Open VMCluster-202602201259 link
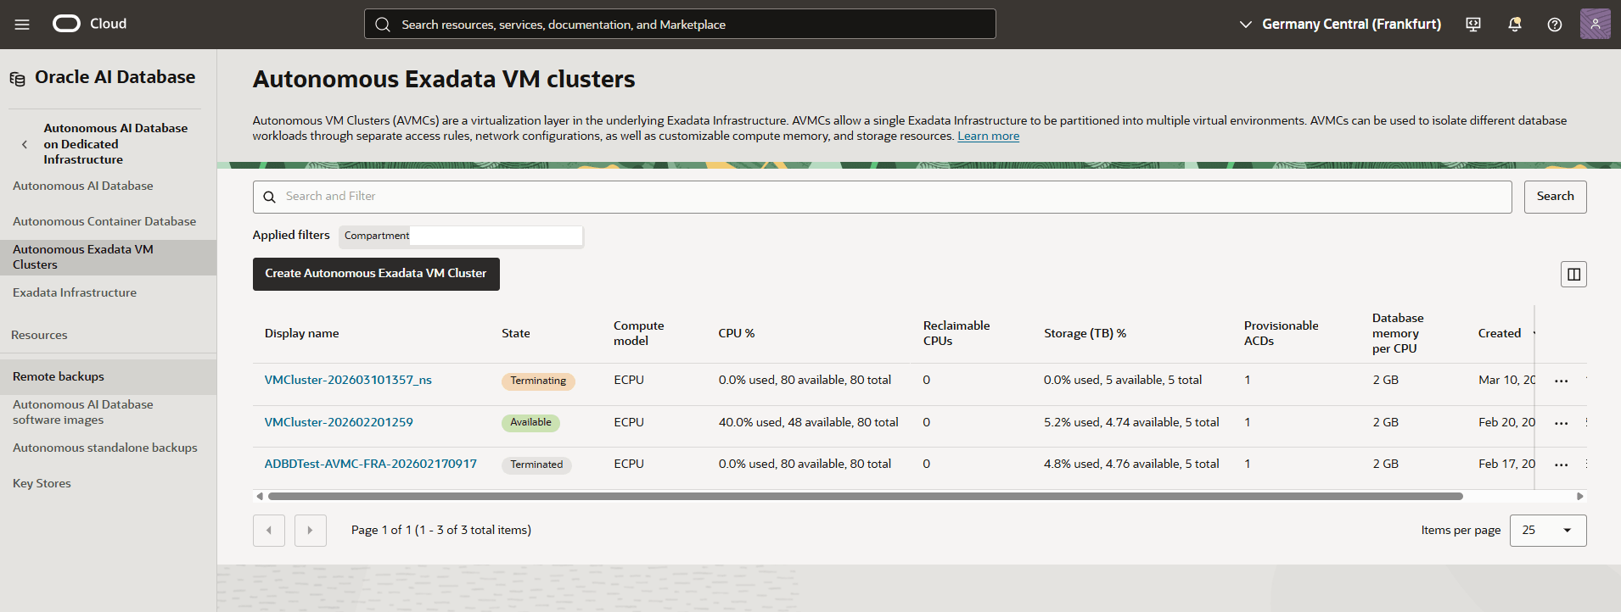This screenshot has height=612, width=1621. 339,422
